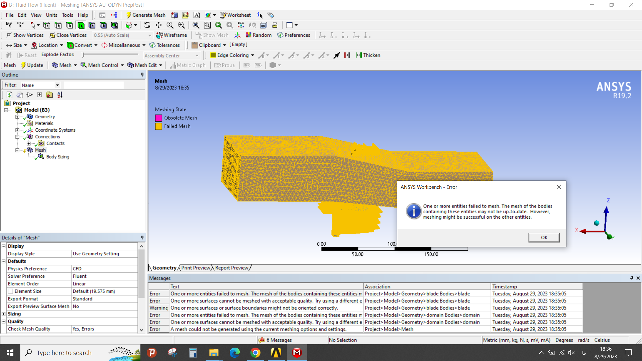642x361 pixels.
Task: Click the Preferences button
Action: [294, 35]
